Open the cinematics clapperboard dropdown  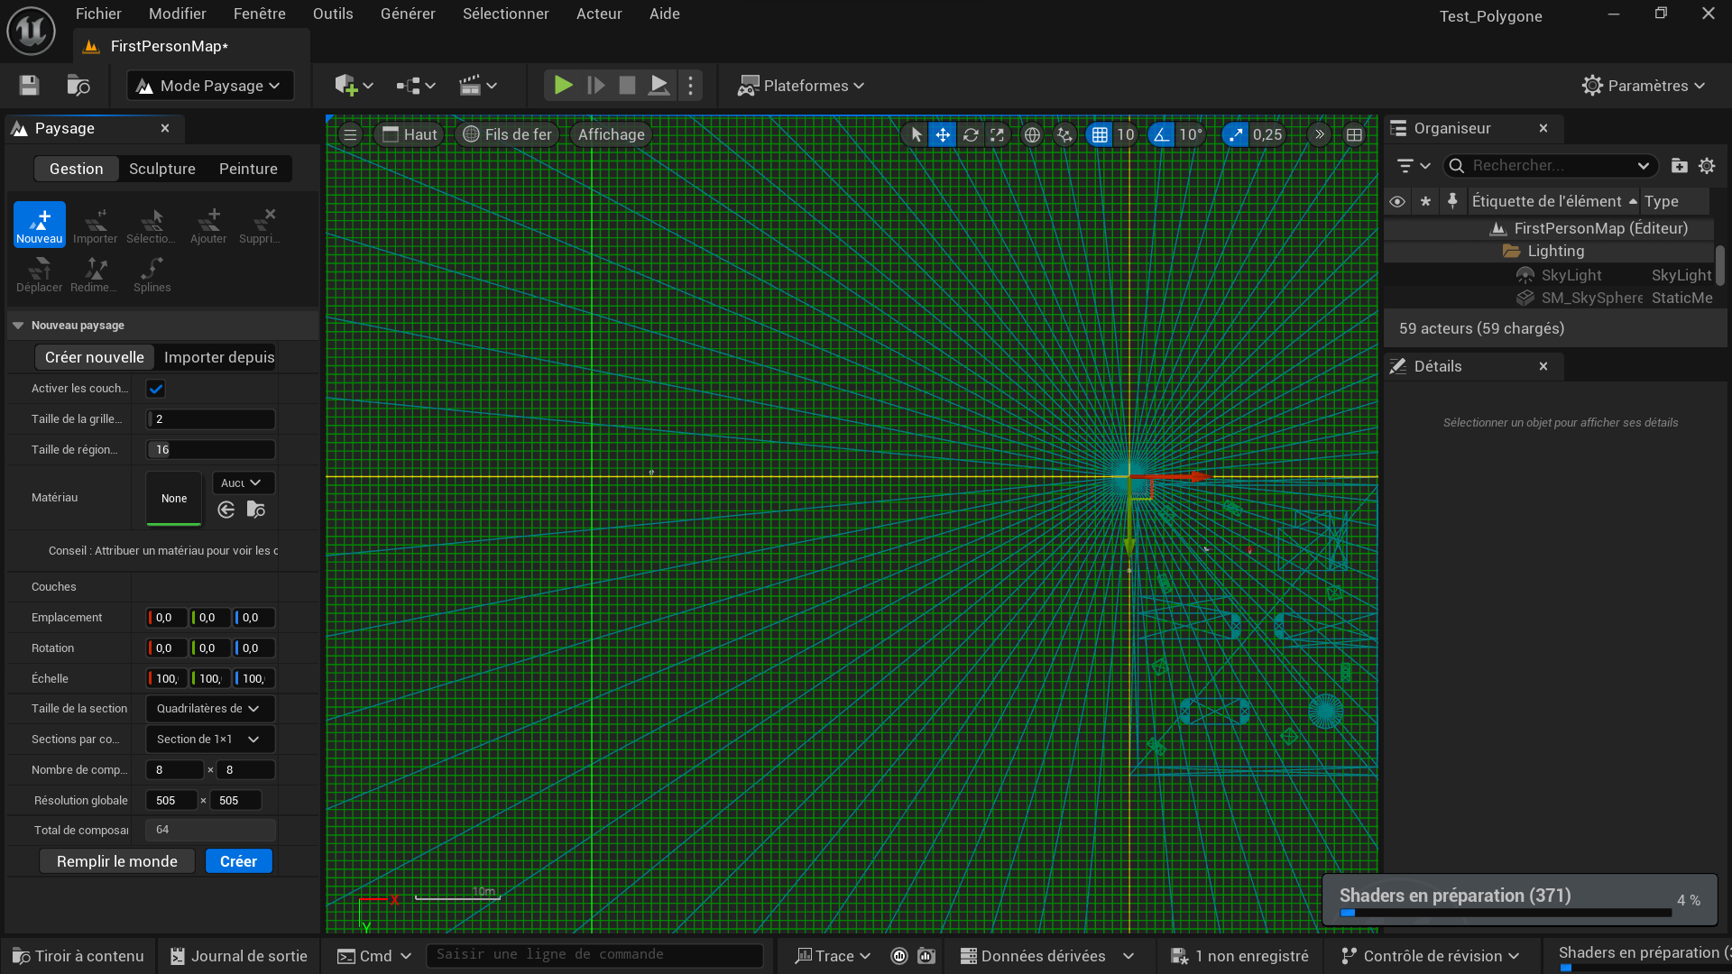(478, 86)
